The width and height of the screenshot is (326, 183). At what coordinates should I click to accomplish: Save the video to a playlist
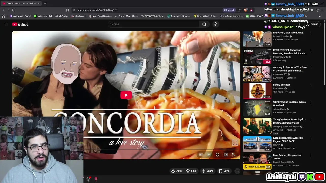coord(224,171)
